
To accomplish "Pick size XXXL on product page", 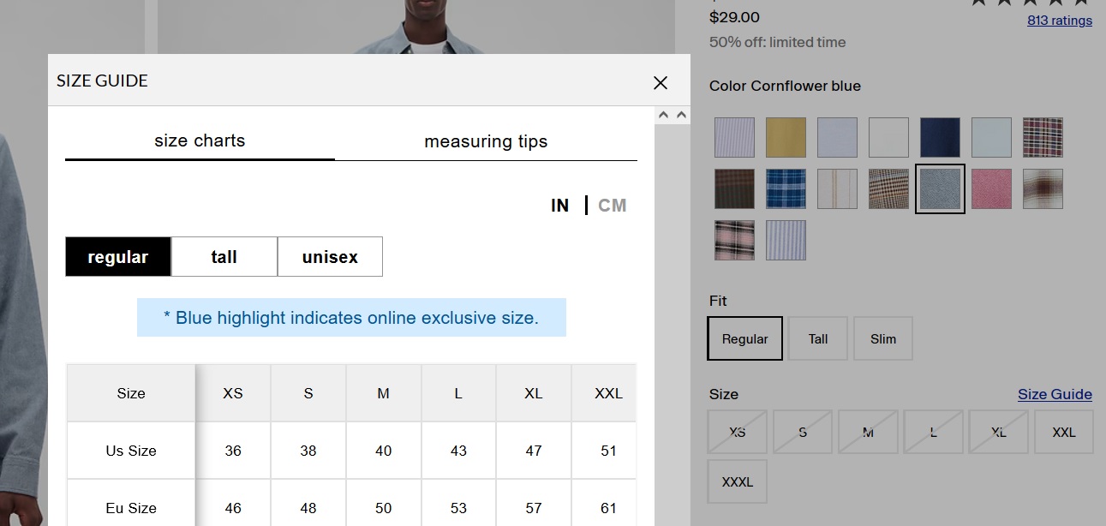I will [x=737, y=481].
